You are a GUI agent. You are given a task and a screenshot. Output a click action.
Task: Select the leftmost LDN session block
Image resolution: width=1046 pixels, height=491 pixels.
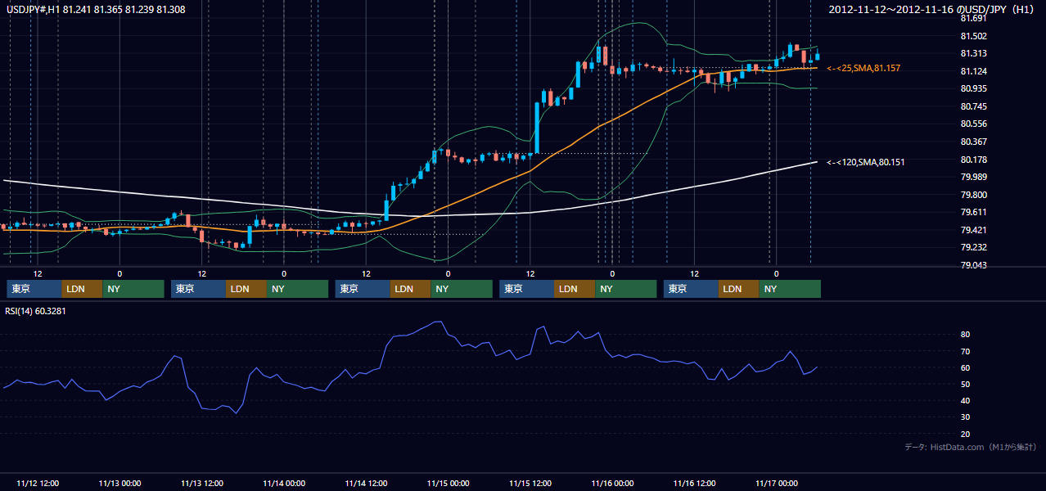coord(82,289)
